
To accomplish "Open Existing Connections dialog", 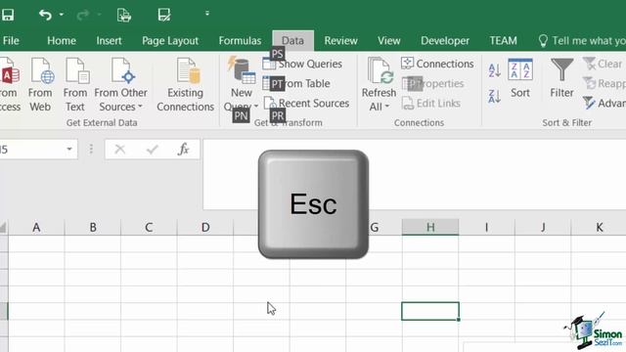I will tap(185, 85).
